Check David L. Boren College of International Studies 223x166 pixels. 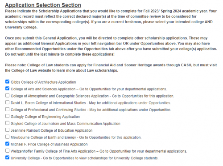coord(7,102)
